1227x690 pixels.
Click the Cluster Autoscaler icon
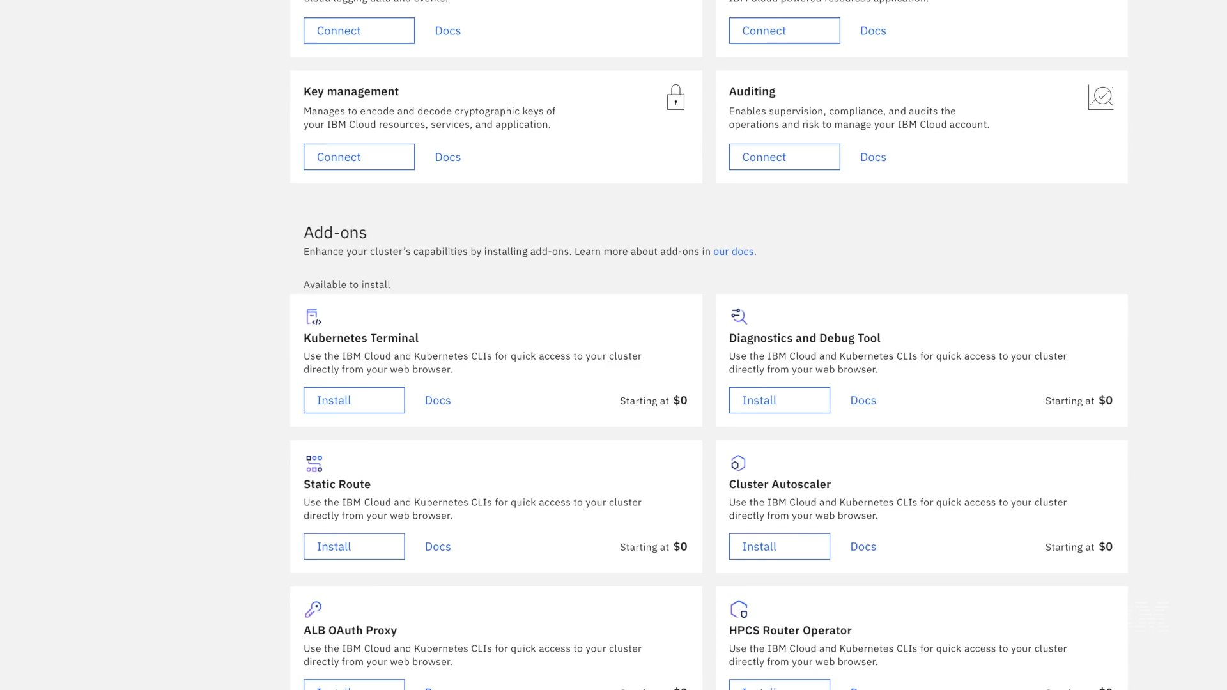(x=738, y=463)
